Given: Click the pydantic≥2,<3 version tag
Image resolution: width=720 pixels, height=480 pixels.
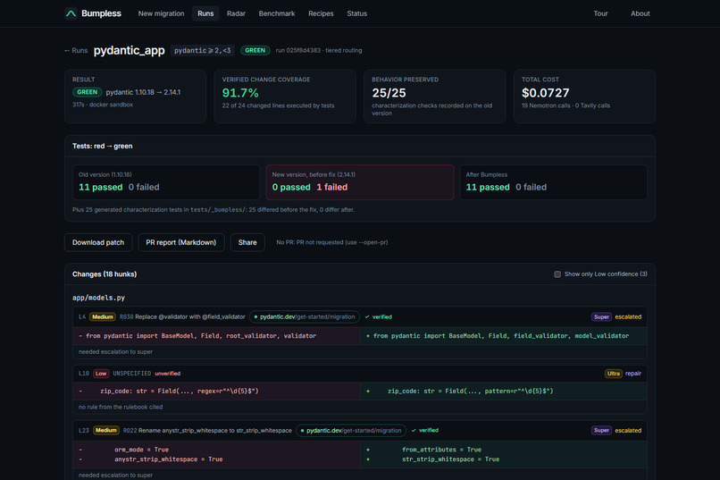Looking at the screenshot, I should coord(203,51).
